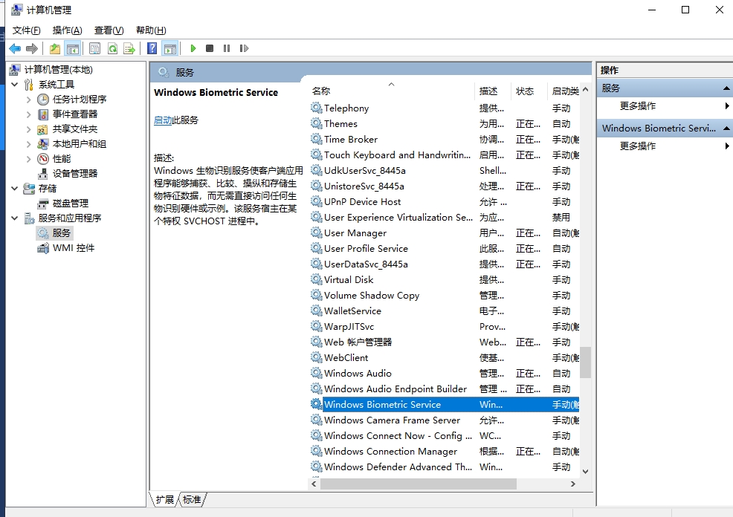733x517 pixels.
Task: Open the 帮助(H) menu
Action: click(x=151, y=30)
